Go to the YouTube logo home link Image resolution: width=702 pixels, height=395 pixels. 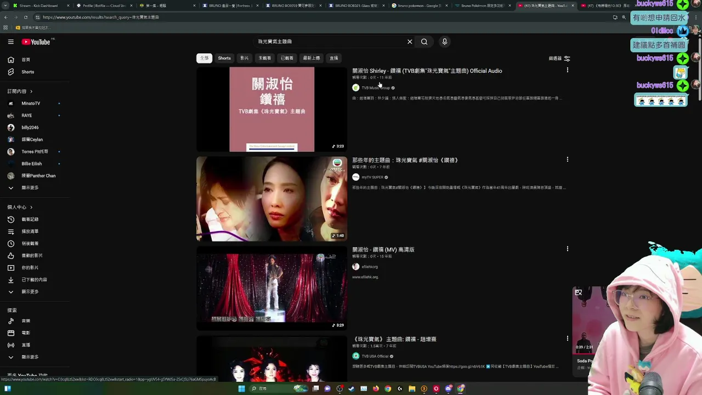[36, 42]
